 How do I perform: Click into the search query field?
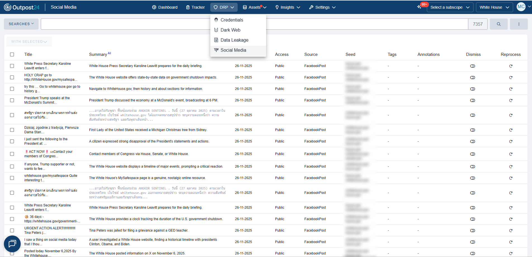point(126,24)
